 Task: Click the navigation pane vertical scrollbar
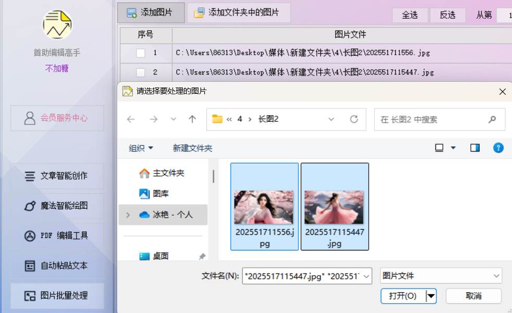[213, 177]
